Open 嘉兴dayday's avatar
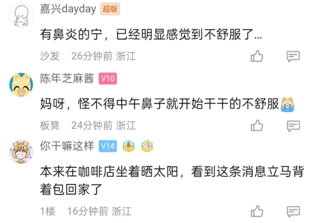The height and width of the screenshot is (223, 317). pos(21,16)
